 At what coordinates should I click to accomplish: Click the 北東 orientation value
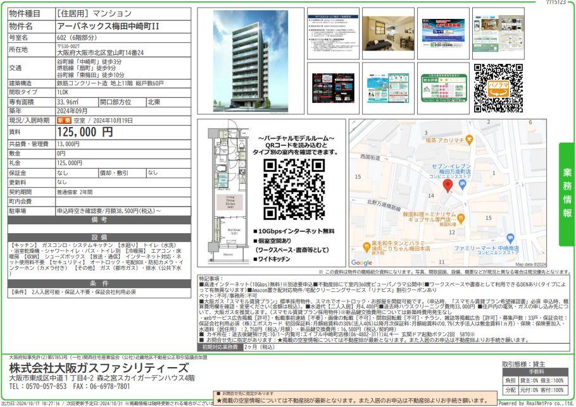pyautogui.click(x=154, y=102)
